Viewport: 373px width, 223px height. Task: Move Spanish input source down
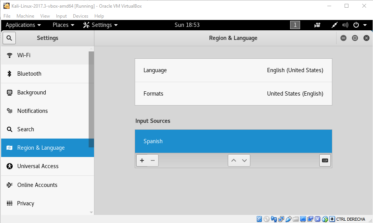tap(244, 160)
